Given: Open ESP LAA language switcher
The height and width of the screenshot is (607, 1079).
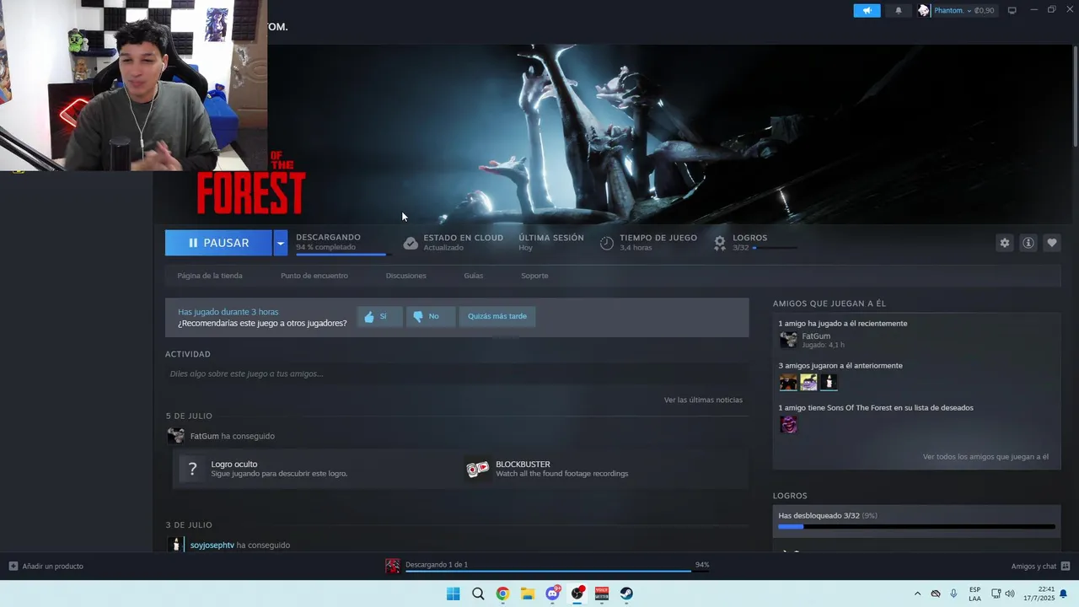Looking at the screenshot, I should click(974, 594).
